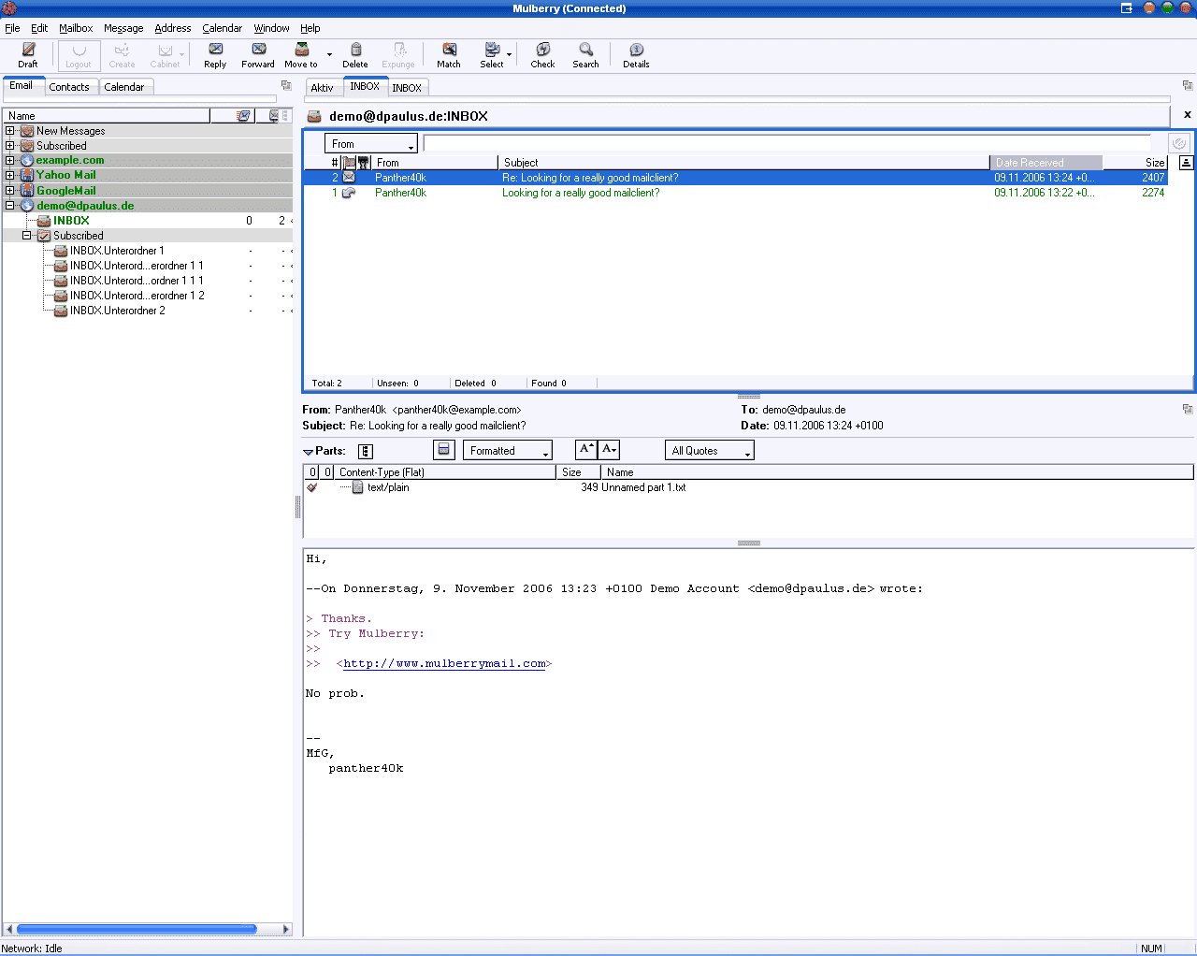Click the message preview pane detach icon
1197x956 pixels.
[1188, 409]
